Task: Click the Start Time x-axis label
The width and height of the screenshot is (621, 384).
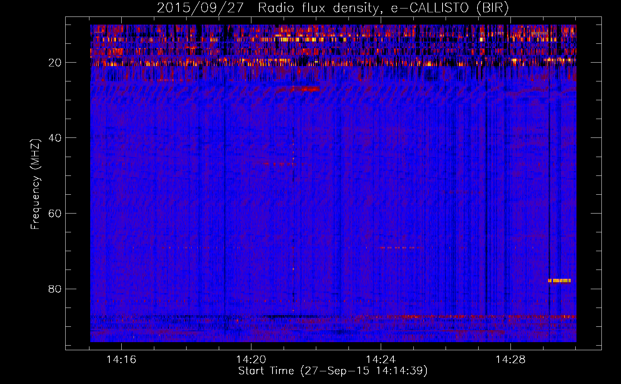Action: click(x=333, y=371)
